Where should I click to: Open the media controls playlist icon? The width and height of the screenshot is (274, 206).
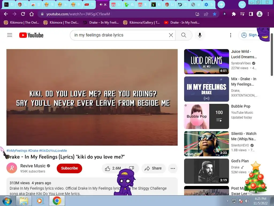point(242,14)
